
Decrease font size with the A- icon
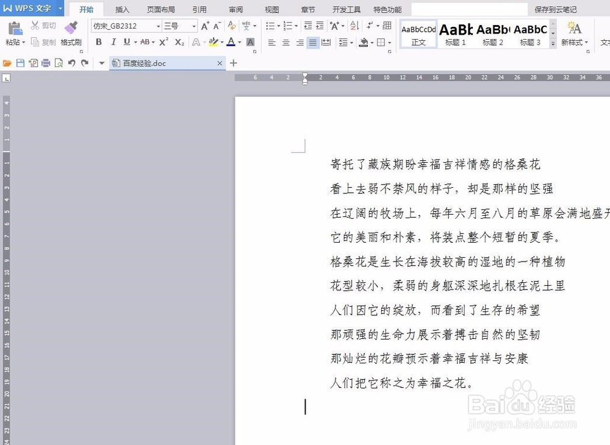217,26
